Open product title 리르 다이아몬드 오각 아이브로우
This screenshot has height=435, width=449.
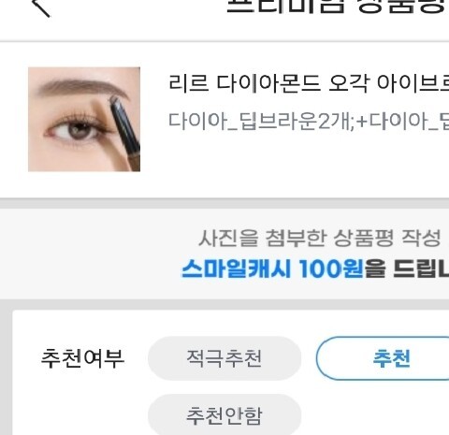[309, 83]
